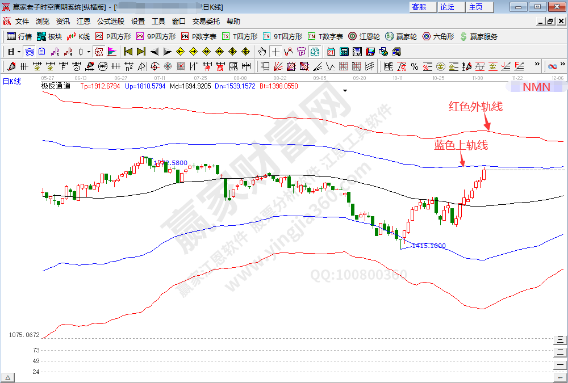This screenshot has width=568, height=383.
Task: Expand hidden drawing tools overflow chevron
Action: point(537,63)
